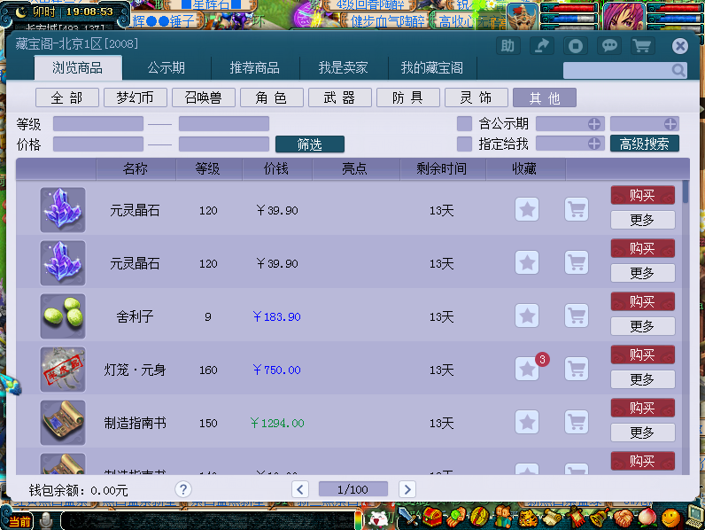This screenshot has height=530, width=705.
Task: Click the wallet help question mark icon
Action: pos(183,489)
